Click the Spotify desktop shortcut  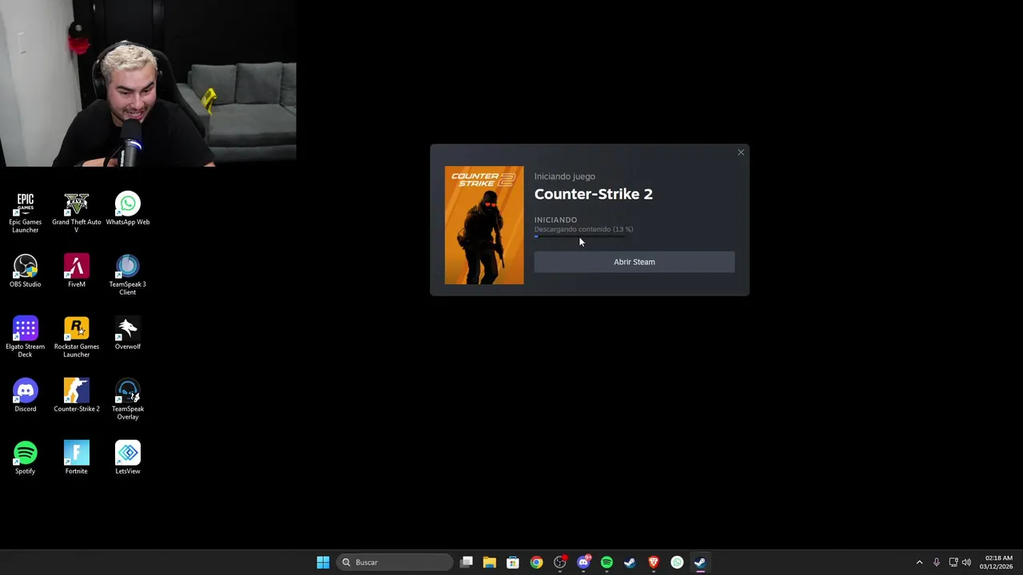(26, 458)
